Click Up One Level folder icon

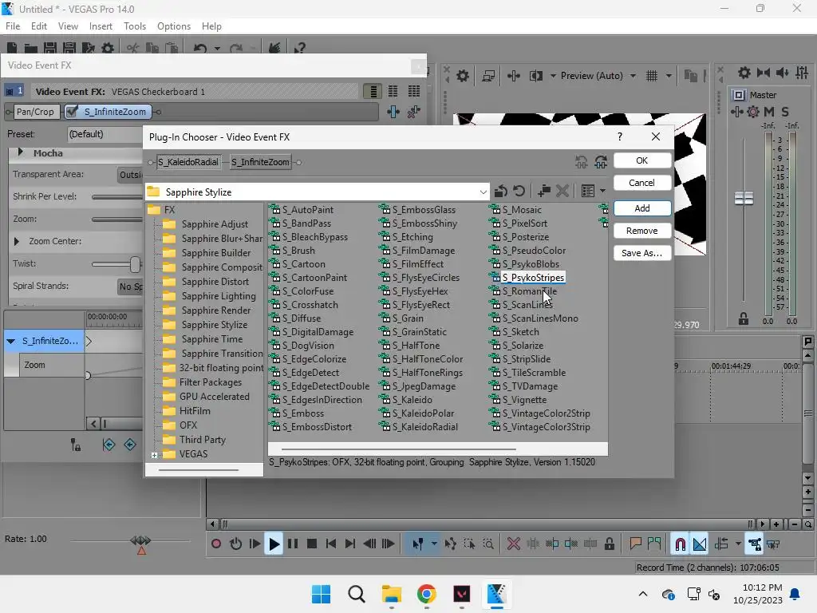pos(501,192)
